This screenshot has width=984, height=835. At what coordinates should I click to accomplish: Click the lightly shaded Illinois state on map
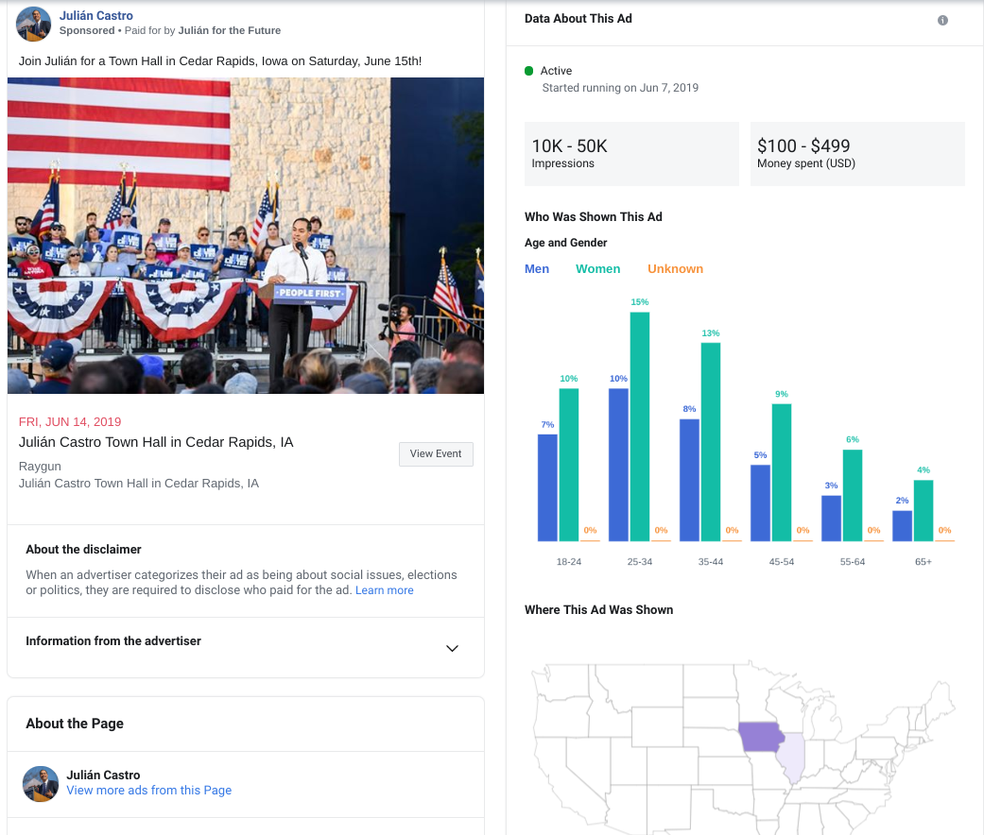coord(792,757)
